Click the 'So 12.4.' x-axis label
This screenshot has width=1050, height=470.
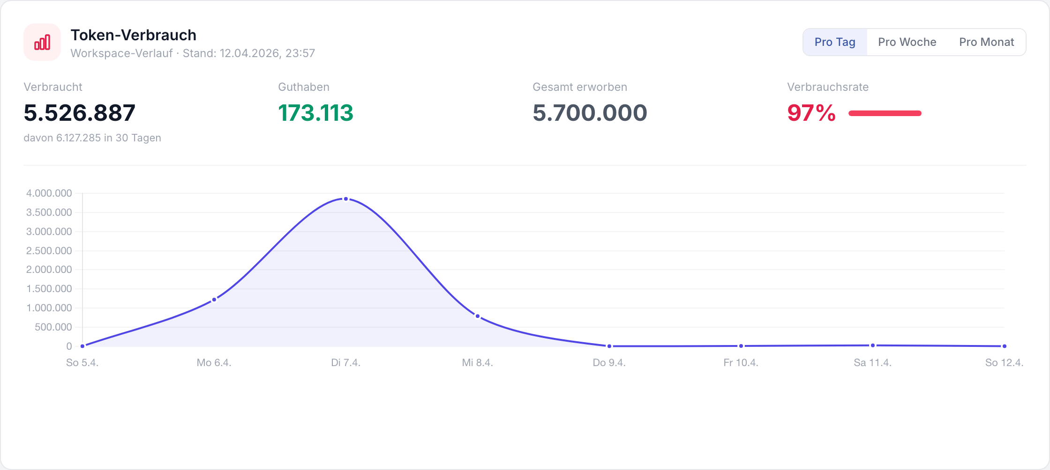tap(1005, 363)
